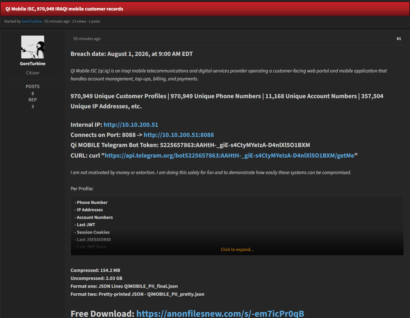410x318 pixels.
Task: Click the post's '55 minutes ago' timestamp
Action: pyautogui.click(x=87, y=39)
